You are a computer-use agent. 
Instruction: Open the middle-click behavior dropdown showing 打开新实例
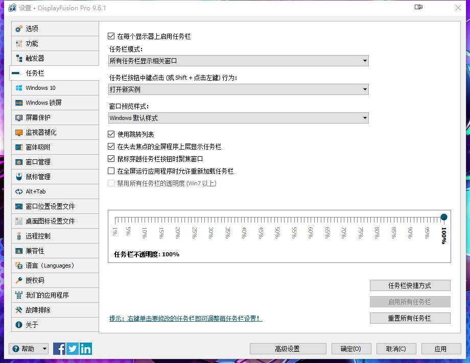point(238,89)
